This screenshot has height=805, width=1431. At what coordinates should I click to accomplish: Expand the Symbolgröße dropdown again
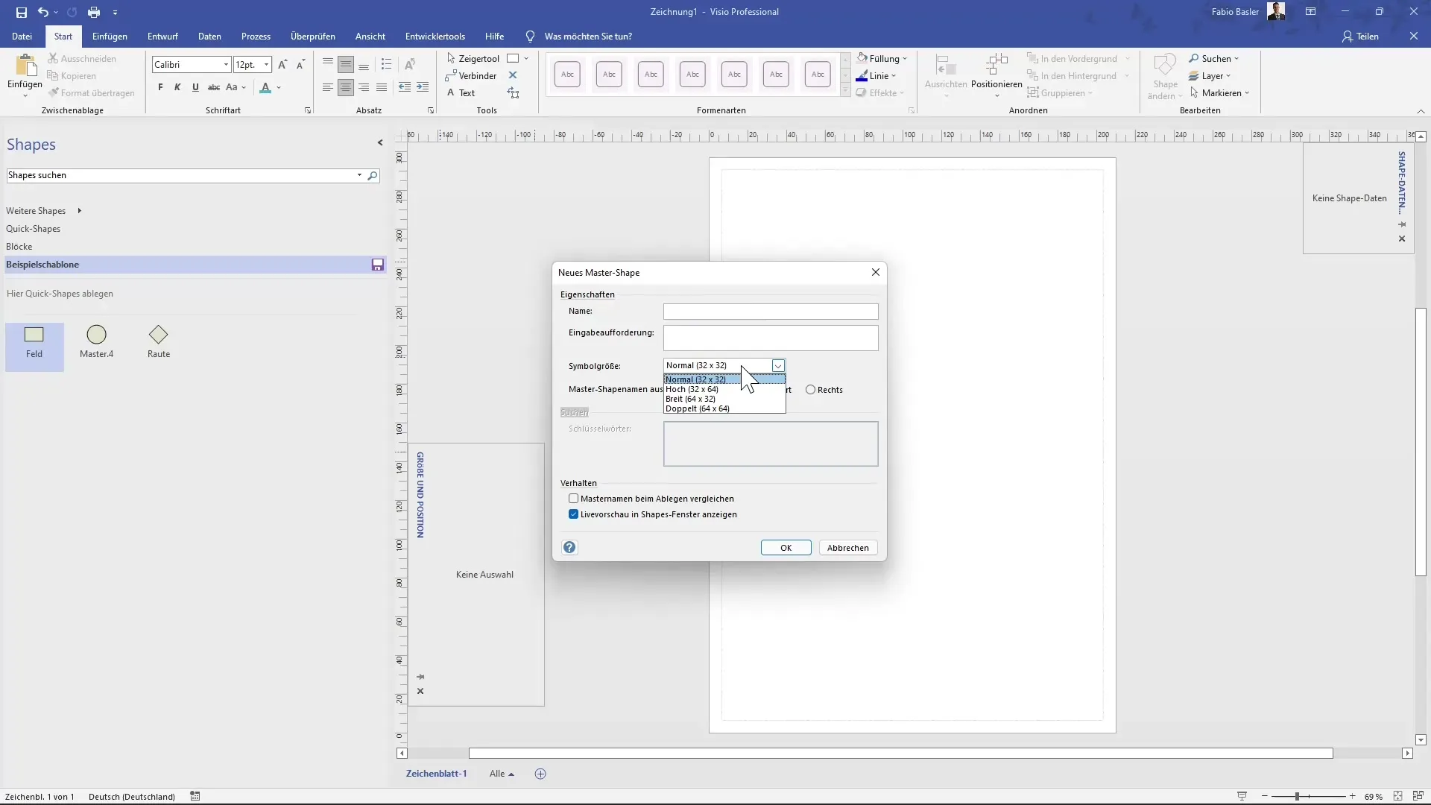click(777, 364)
